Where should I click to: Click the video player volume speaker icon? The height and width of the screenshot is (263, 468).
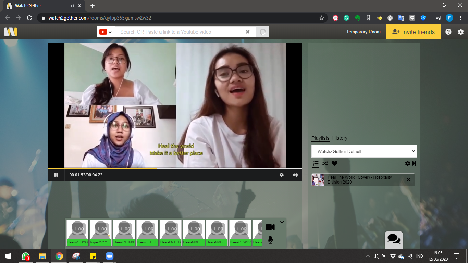[x=295, y=175]
